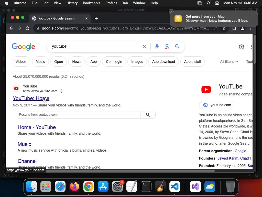262x197 pixels.
Task: Open Control Center in menu bar
Action: [x=217, y=3]
